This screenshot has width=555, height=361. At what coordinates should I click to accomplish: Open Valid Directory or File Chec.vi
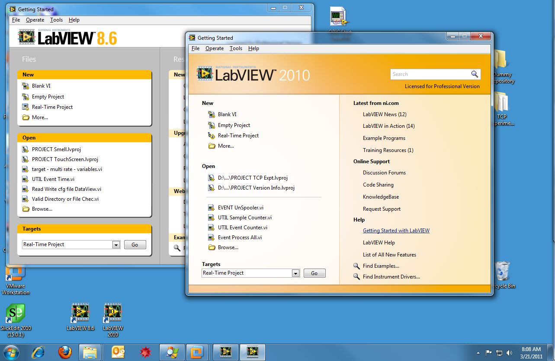click(65, 199)
